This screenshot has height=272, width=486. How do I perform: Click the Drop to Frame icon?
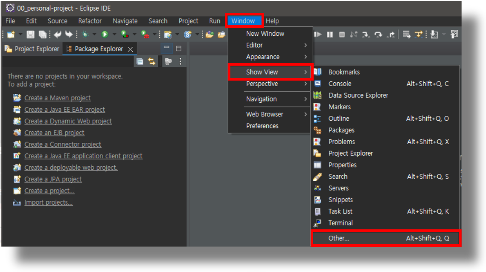point(406,35)
